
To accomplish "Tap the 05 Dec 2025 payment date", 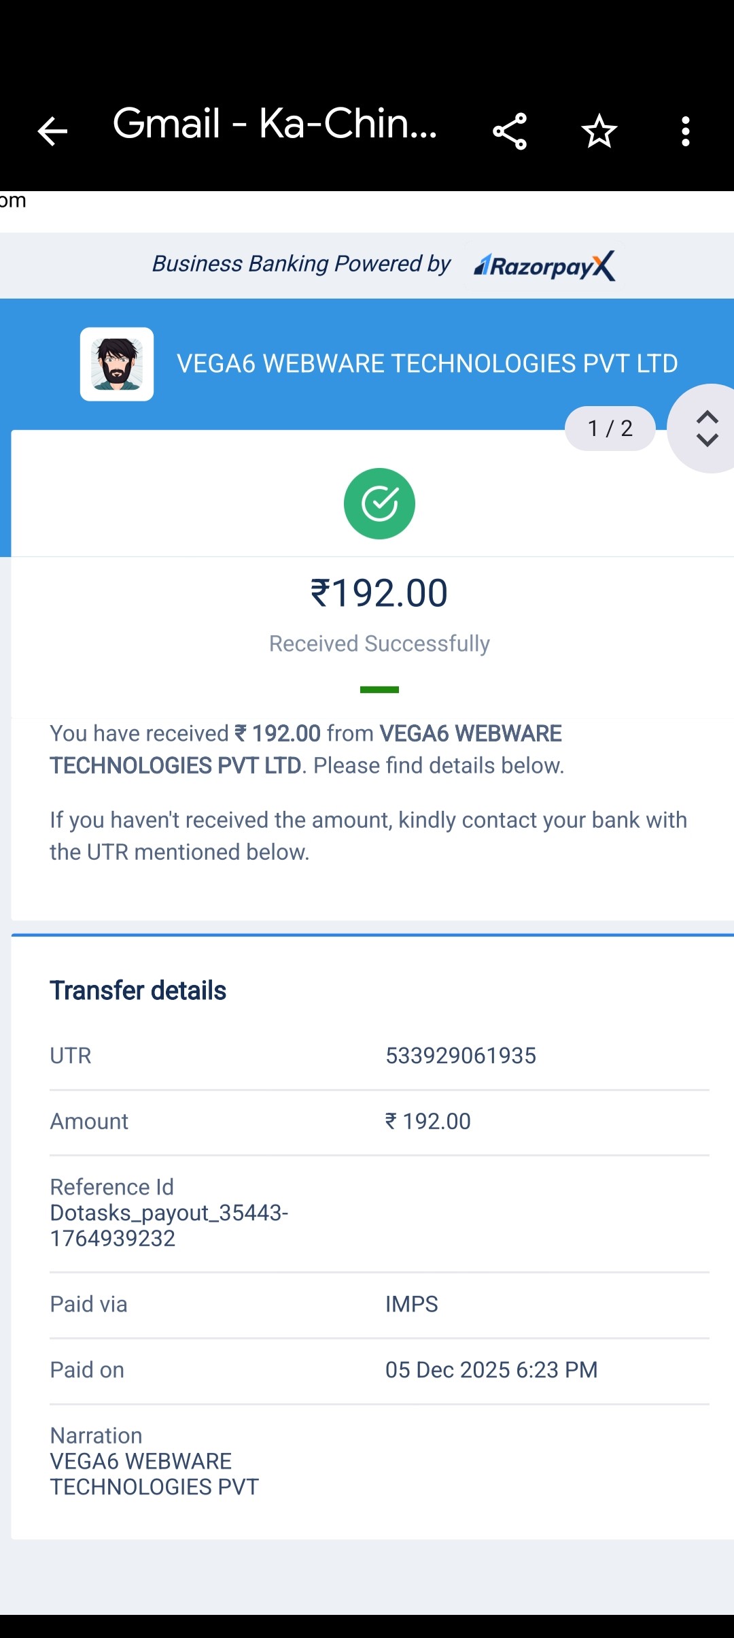I will [x=491, y=1370].
